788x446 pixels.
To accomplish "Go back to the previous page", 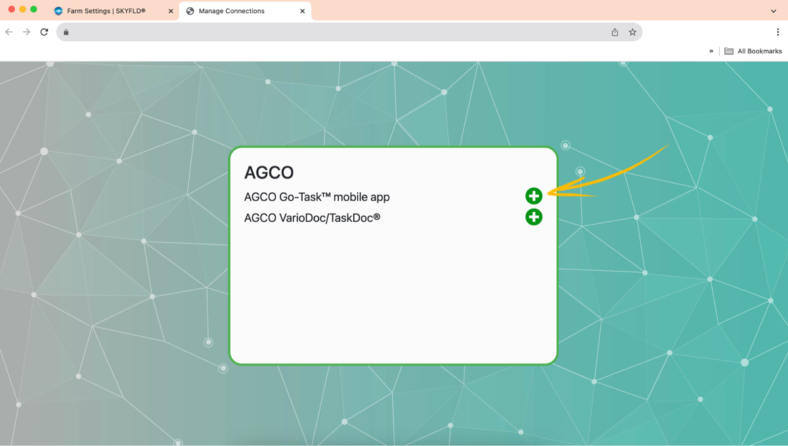I will pos(9,32).
